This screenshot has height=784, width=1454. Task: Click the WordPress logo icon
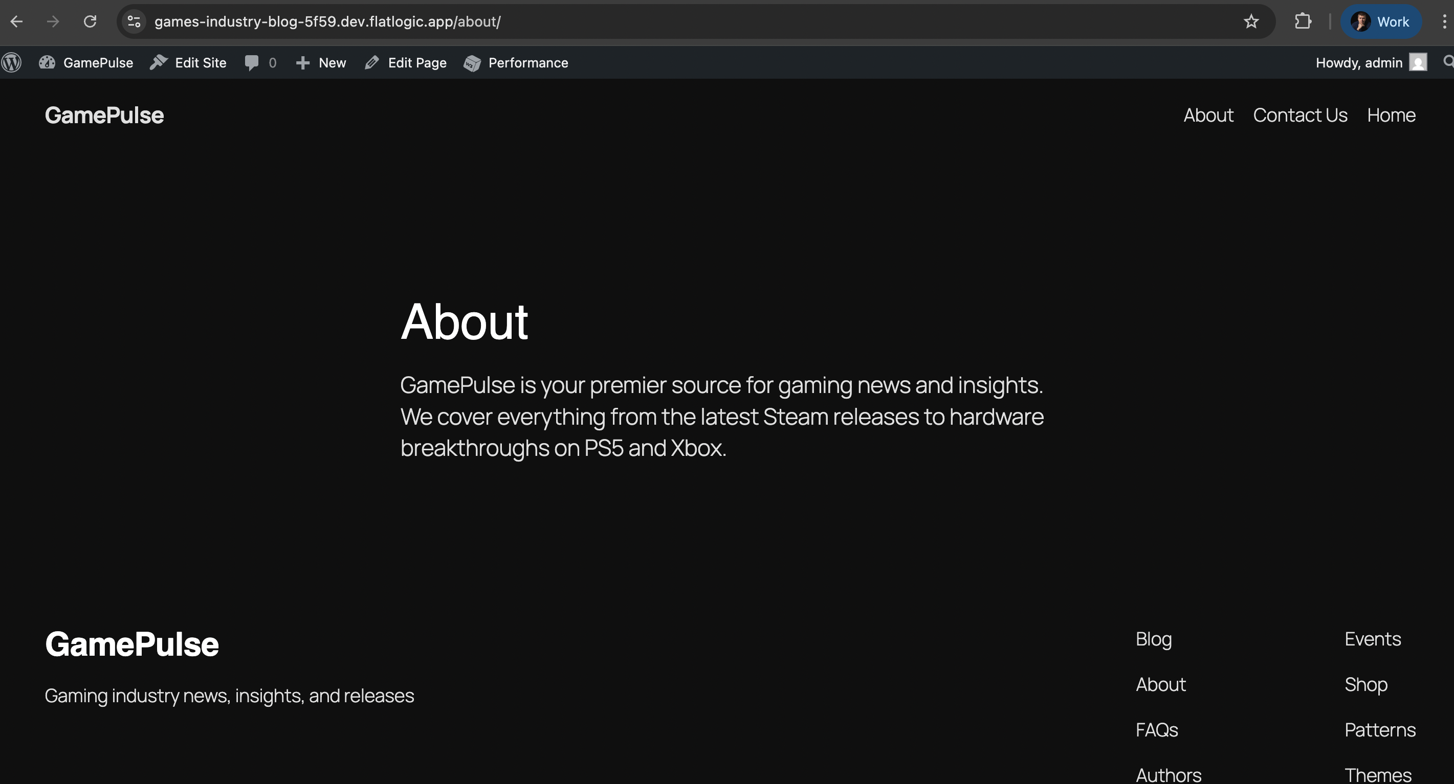tap(12, 62)
